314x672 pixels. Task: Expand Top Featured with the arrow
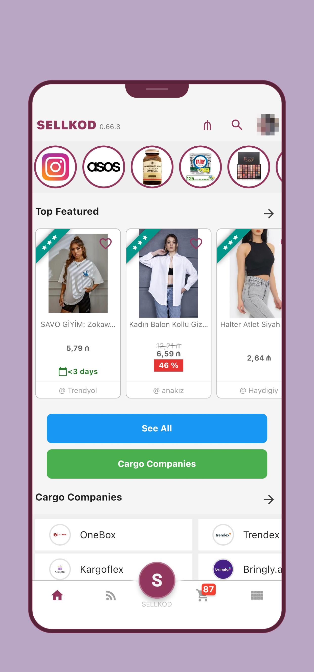pos(269,214)
